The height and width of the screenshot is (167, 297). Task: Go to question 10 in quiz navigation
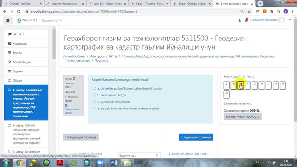[x=226, y=95]
